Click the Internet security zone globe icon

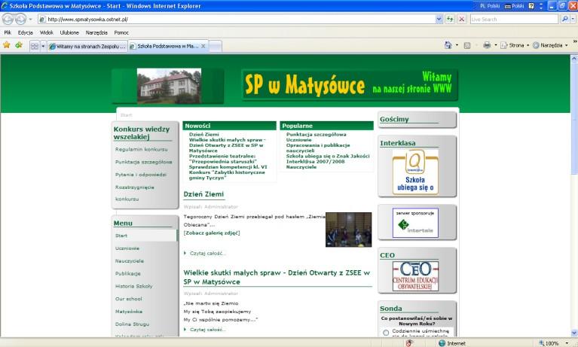(x=442, y=343)
